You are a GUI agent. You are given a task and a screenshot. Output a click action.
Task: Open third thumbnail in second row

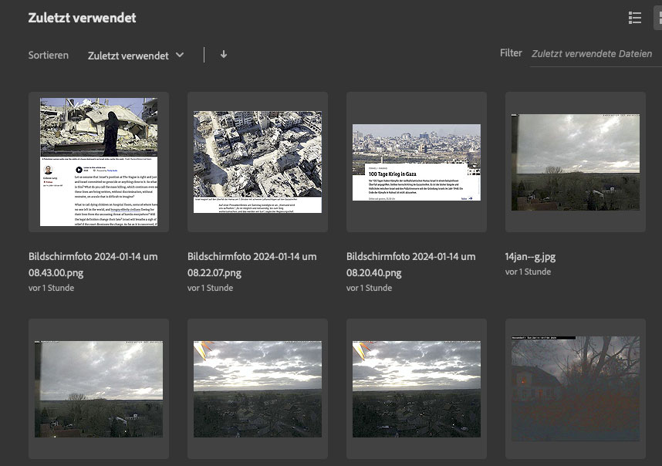tap(417, 389)
